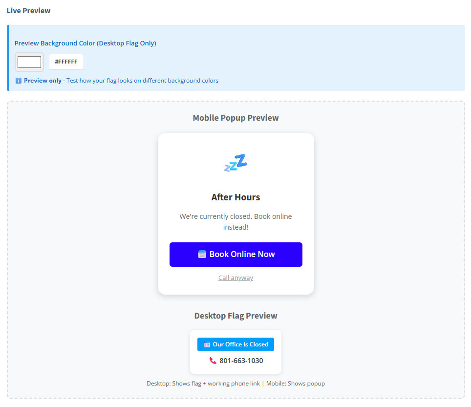Click the zzZ icon above After Hours heading
471x407 pixels.
coord(236,162)
